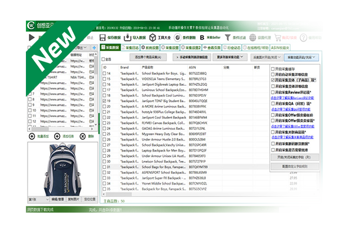Open the QA collection help link
This screenshot has width=353, height=235.
pos(291,109)
